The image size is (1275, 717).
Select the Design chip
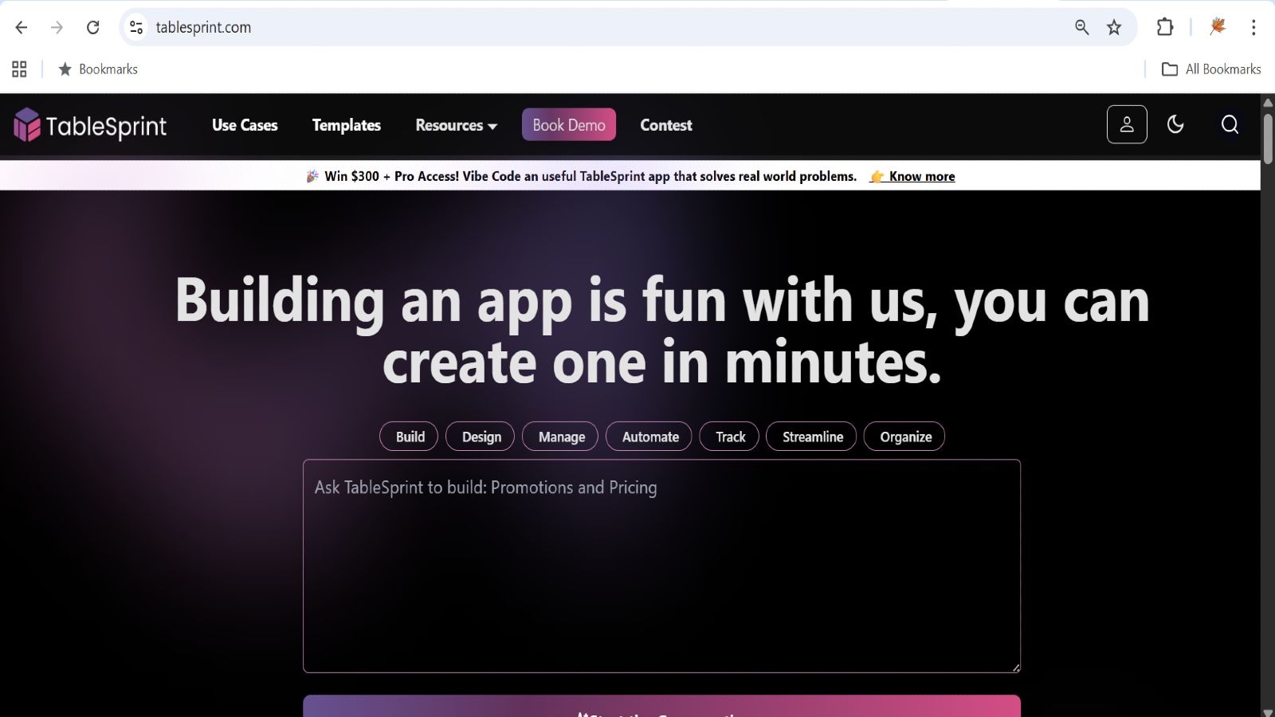click(480, 437)
